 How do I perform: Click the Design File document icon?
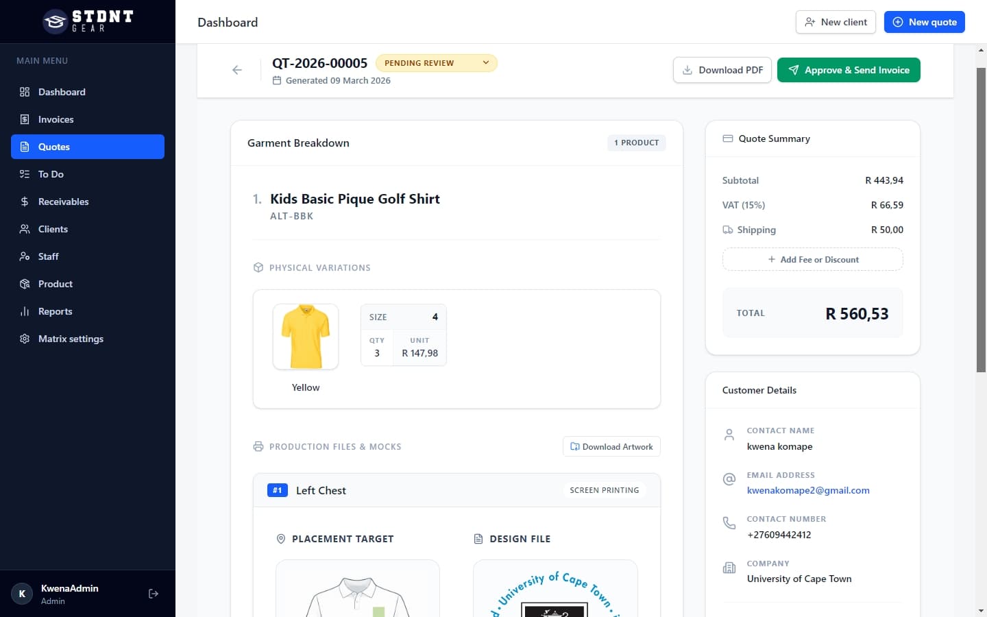(478, 539)
